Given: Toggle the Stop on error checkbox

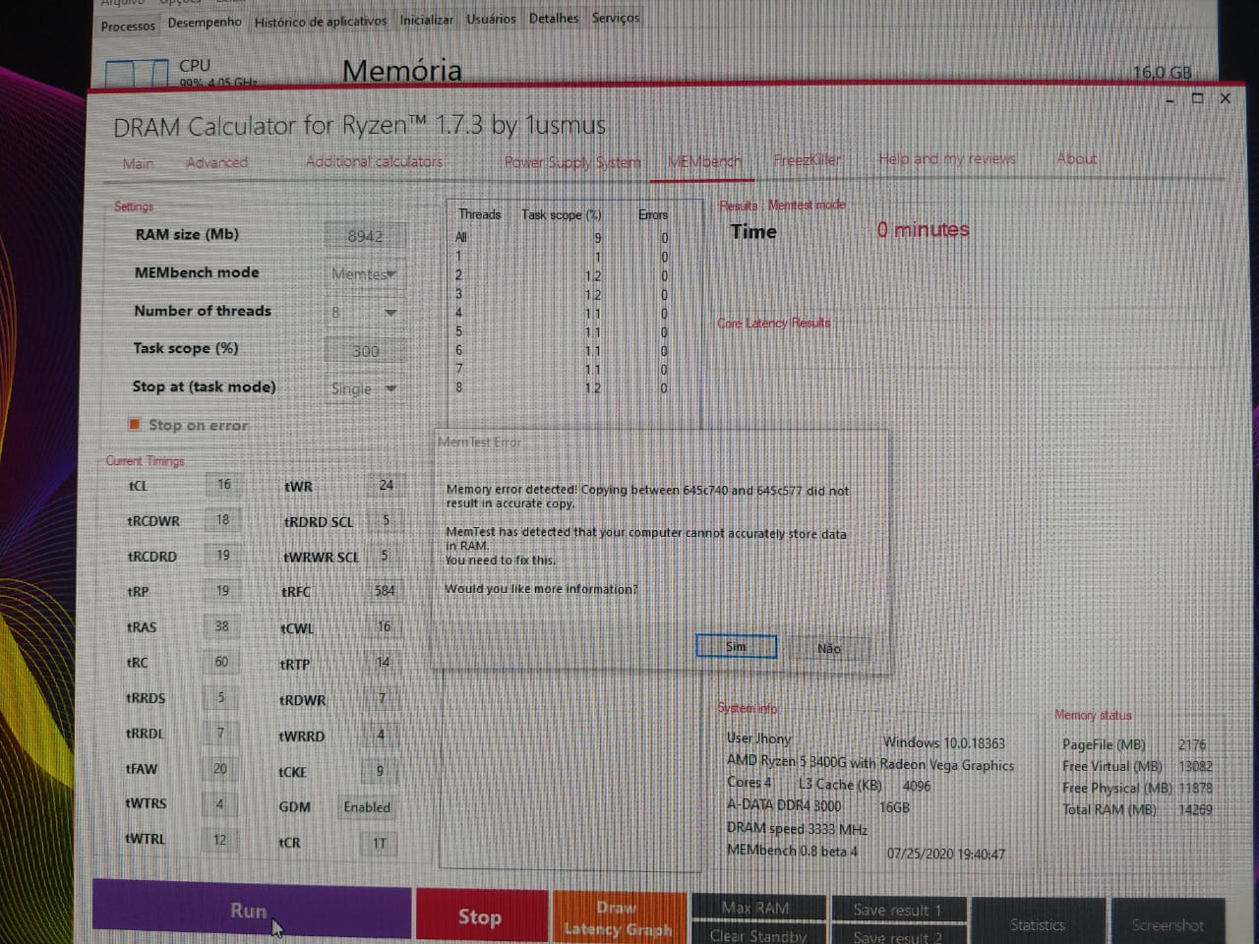Looking at the screenshot, I should 135,425.
